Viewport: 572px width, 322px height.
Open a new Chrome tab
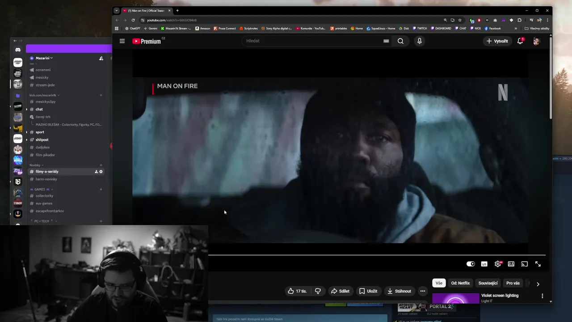click(x=177, y=11)
